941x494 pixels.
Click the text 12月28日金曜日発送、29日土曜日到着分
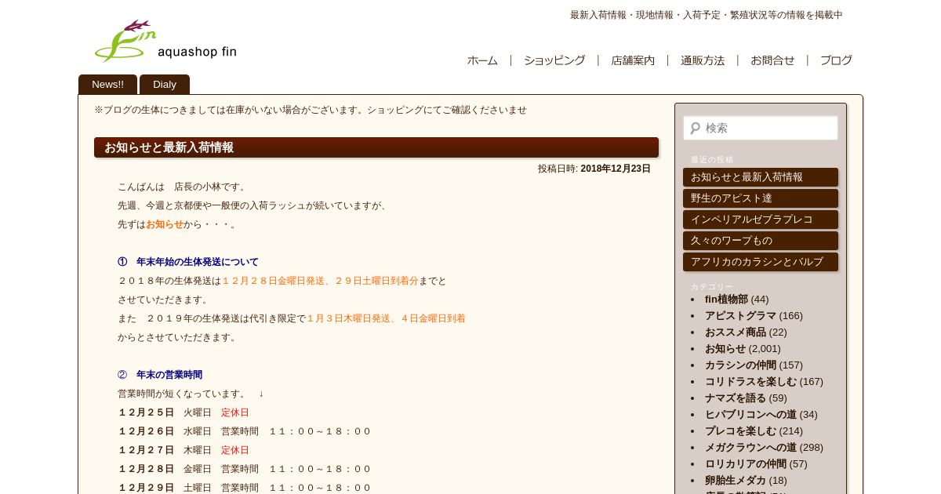320,281
